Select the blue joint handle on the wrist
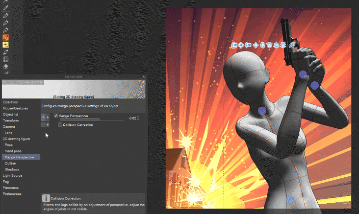Image resolution: width=359 pixels, height=214 pixels. click(x=303, y=74)
